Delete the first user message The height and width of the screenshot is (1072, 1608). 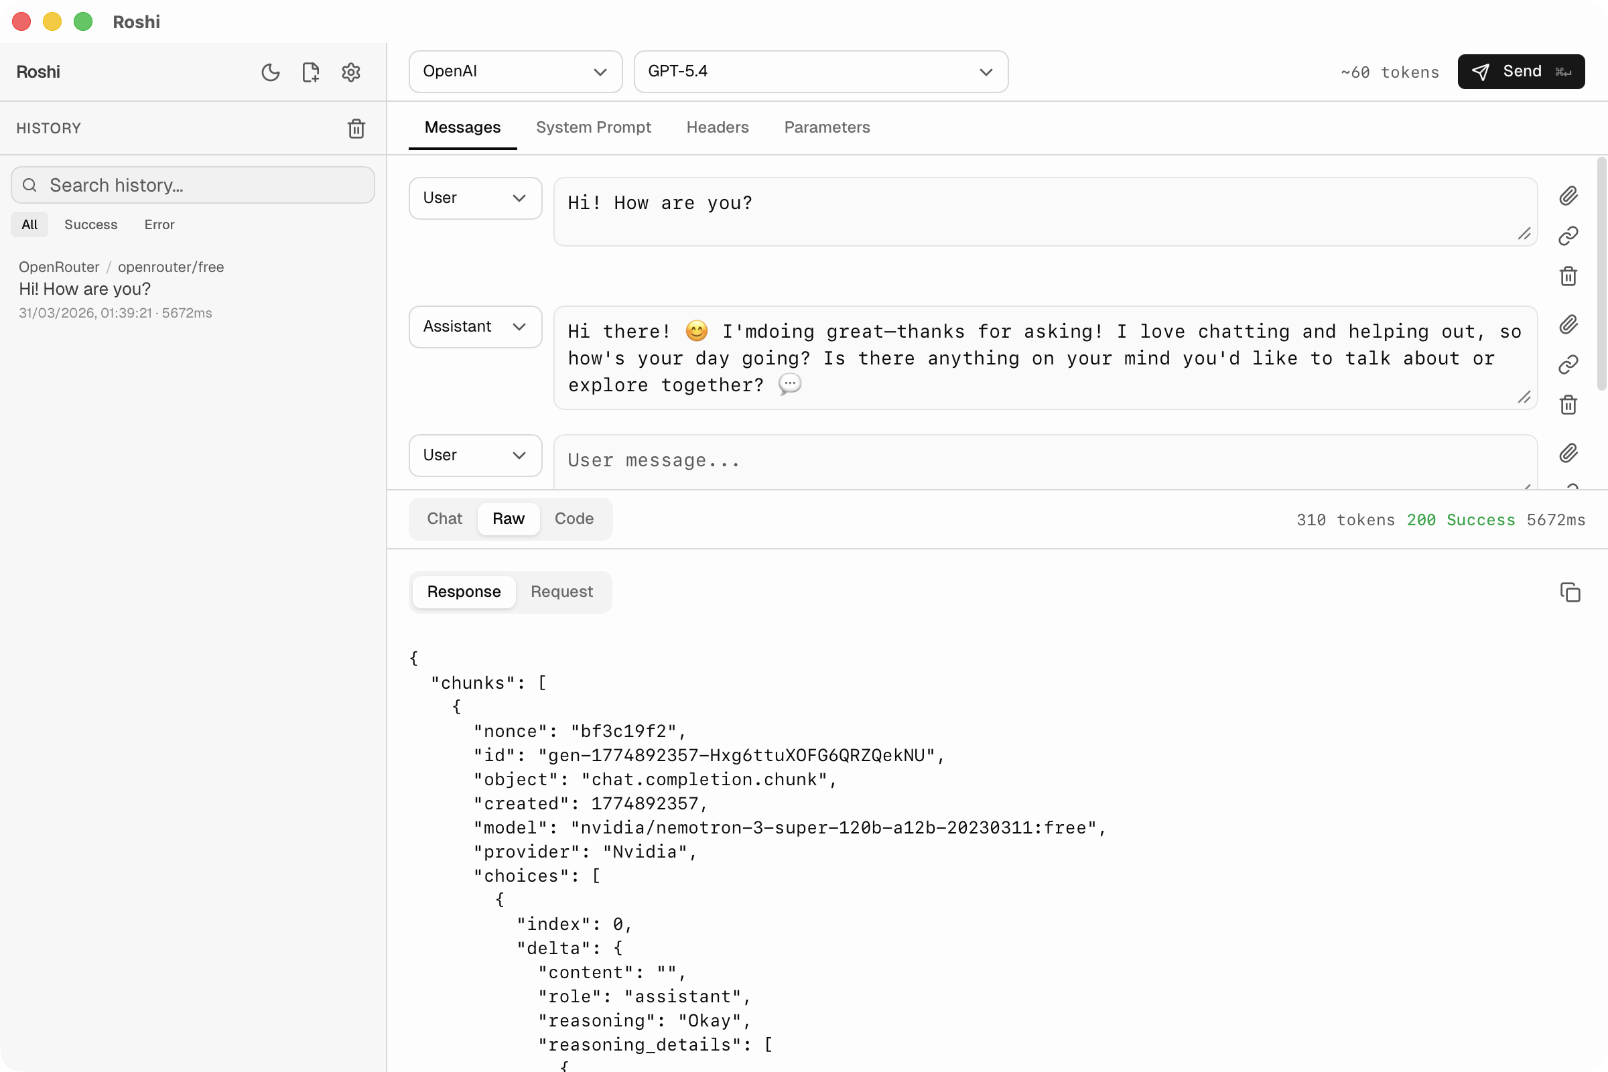[x=1568, y=276]
